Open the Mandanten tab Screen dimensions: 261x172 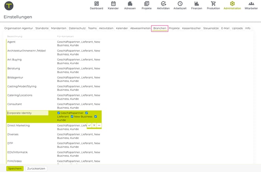click(x=59, y=28)
